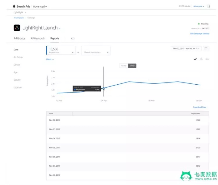The image size is (218, 185).
Task: Expand the Filters option
Action: point(50,60)
